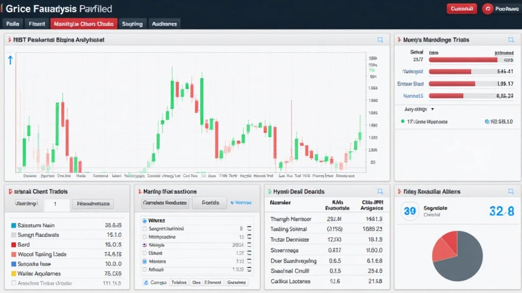Click the menu icon in the Miaxans row
The width and height of the screenshot is (522, 293).
pyautogui.click(x=249, y=261)
